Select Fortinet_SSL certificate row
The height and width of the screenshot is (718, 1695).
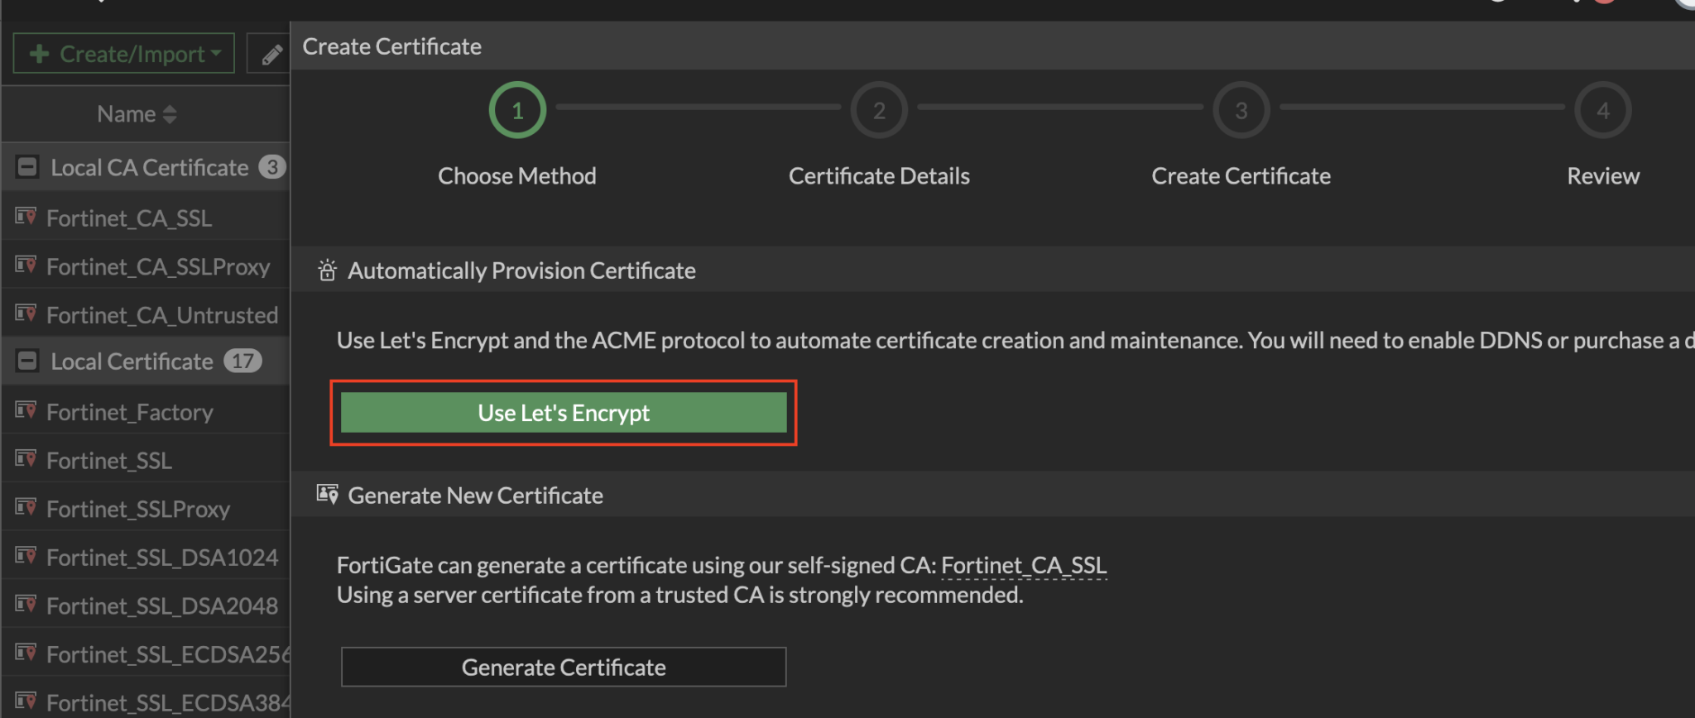pyautogui.click(x=146, y=460)
